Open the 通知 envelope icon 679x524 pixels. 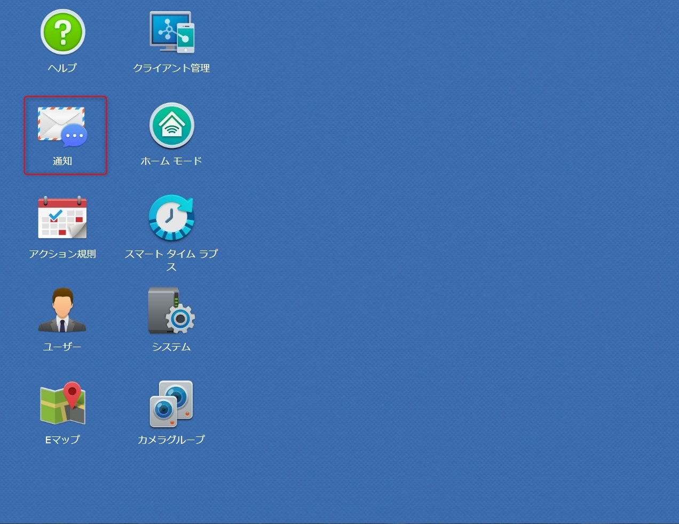[x=62, y=126]
